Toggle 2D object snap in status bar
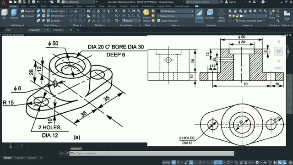 tap(220, 162)
